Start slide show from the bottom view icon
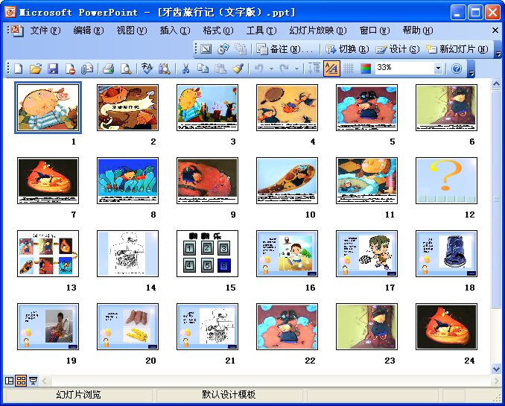Image resolution: width=505 pixels, height=406 pixels. [x=33, y=381]
